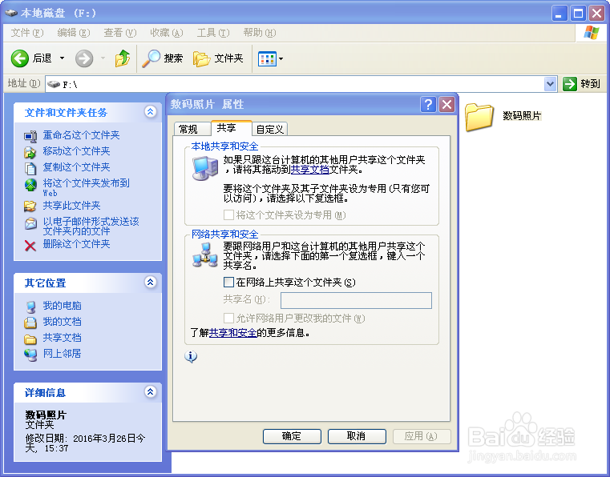Click the Go (转到) green arrow button
Screen dimensions: 610x477
[x=570, y=83]
